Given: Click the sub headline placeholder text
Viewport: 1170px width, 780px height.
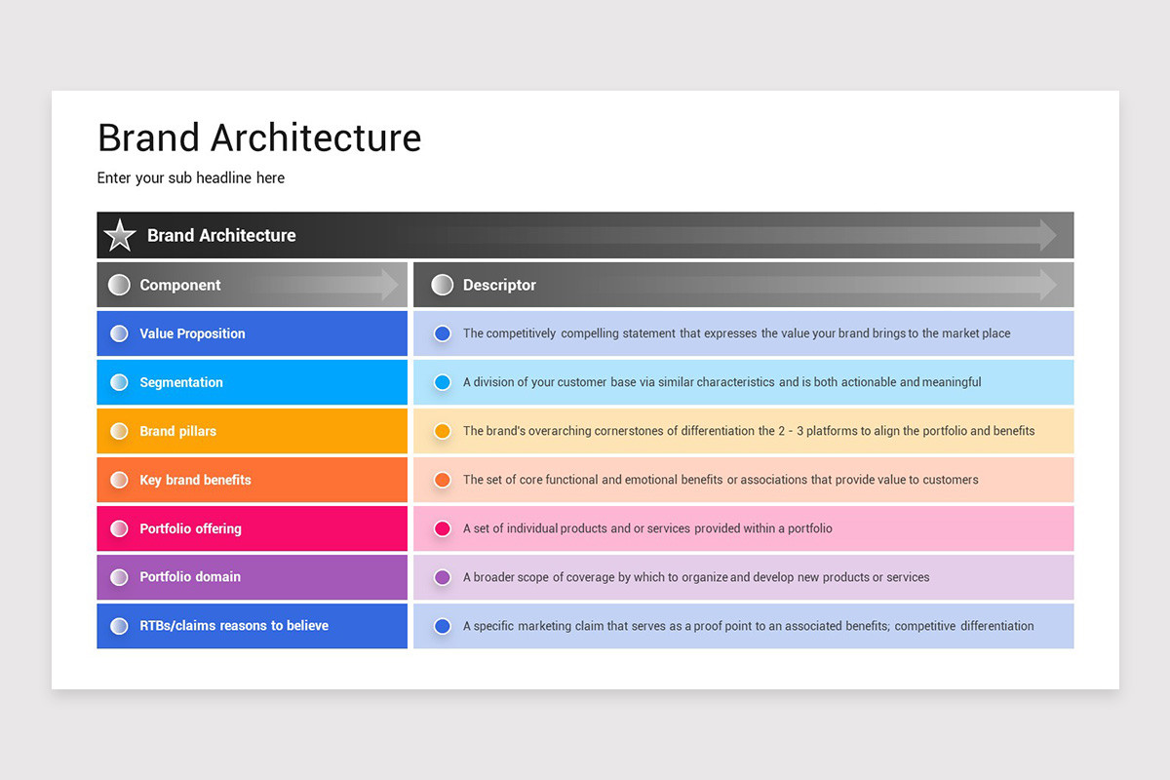Looking at the screenshot, I should click(x=191, y=177).
